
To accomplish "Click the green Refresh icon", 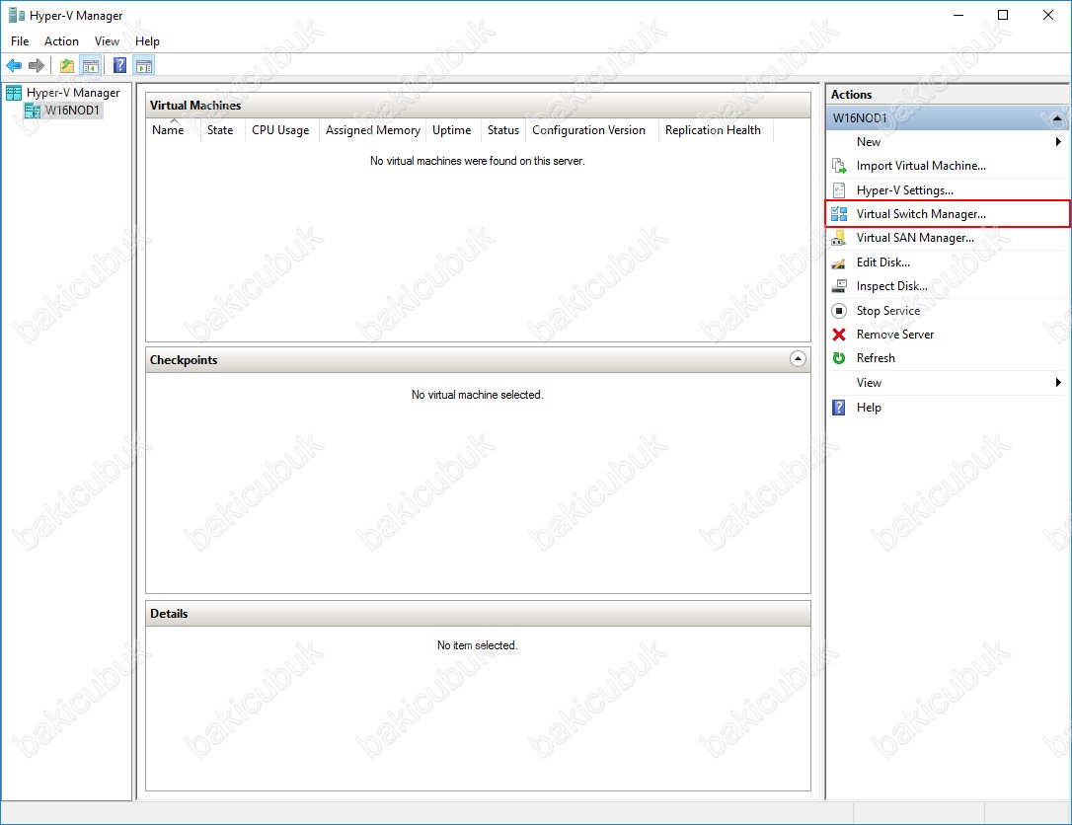I will [839, 358].
